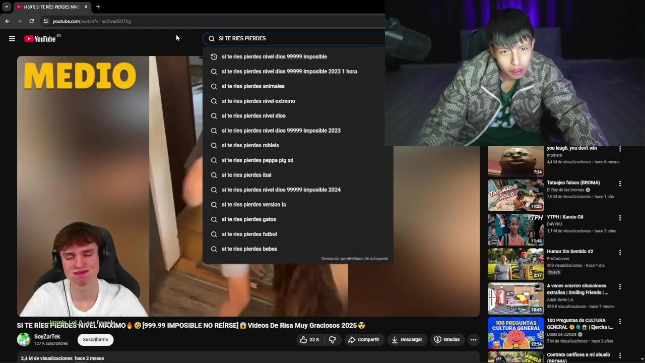
Task: Go to the YouTube home logo
Action: pos(40,39)
